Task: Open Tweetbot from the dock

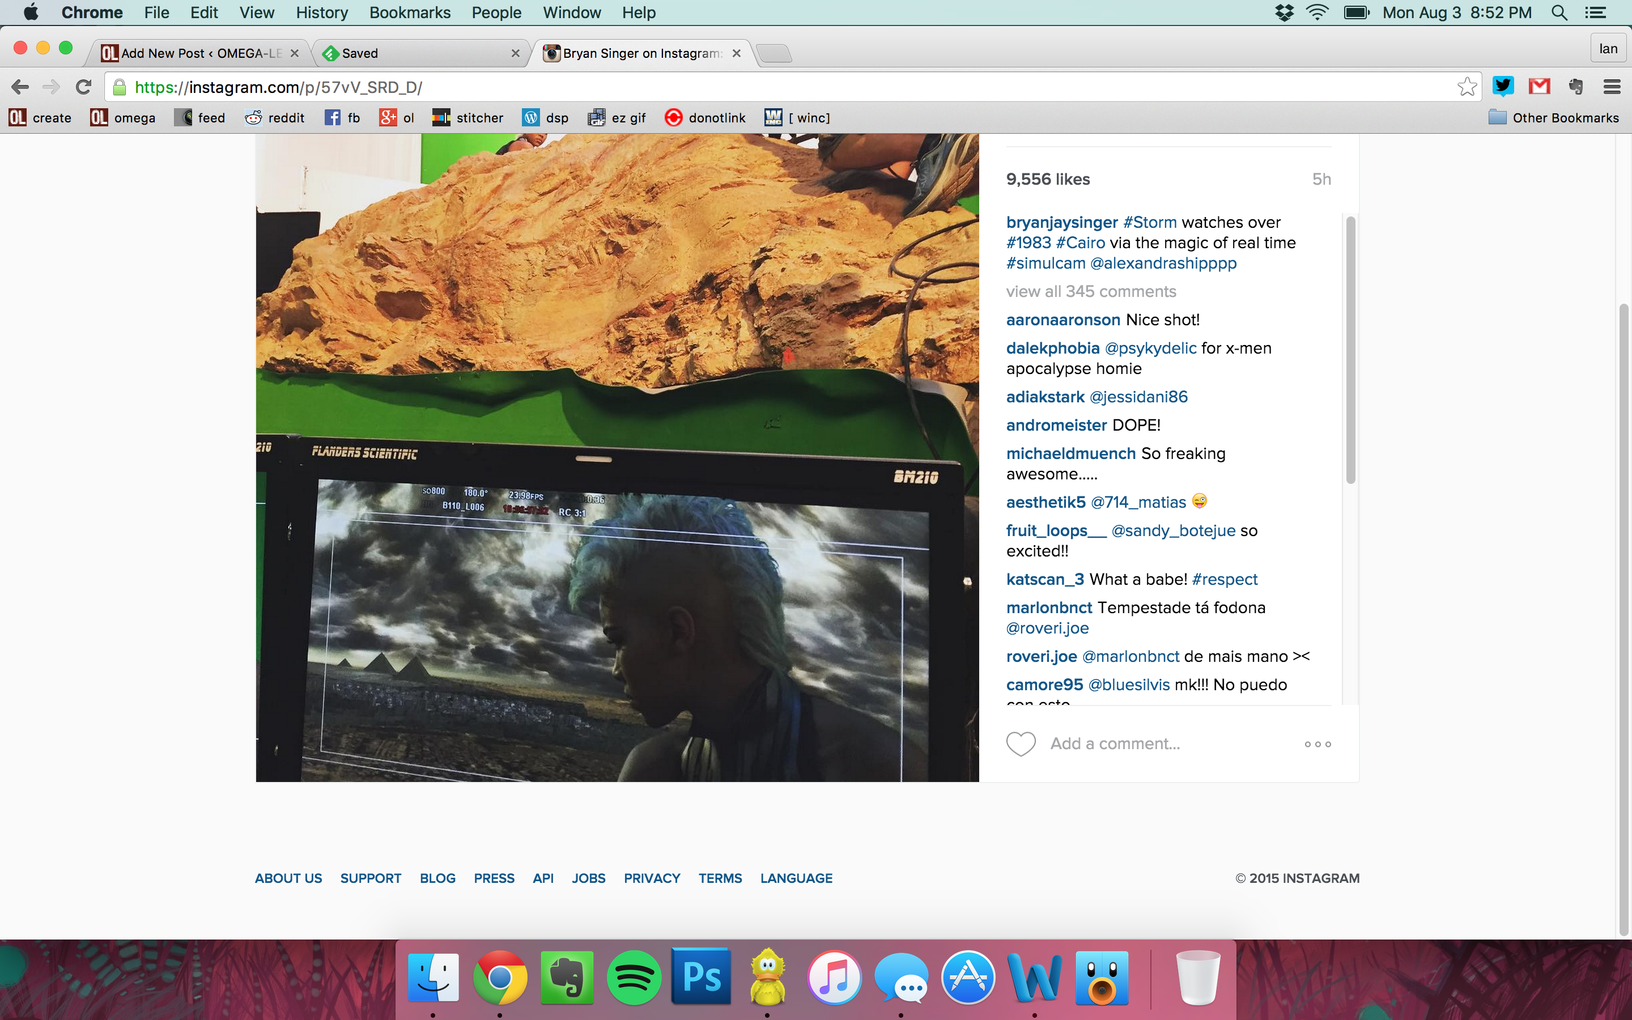Action: point(1102,977)
